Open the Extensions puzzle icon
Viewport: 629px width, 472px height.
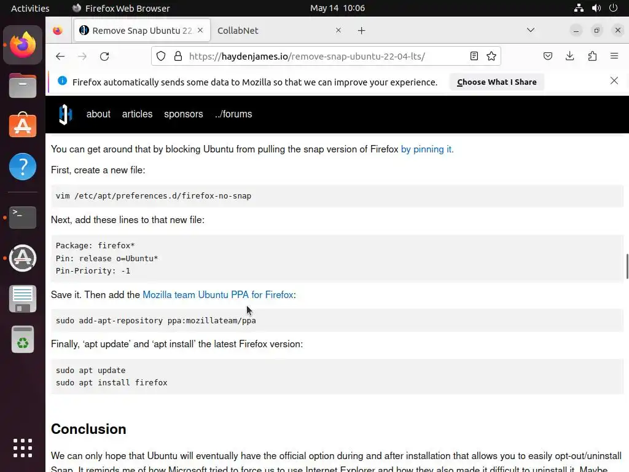[x=592, y=56]
